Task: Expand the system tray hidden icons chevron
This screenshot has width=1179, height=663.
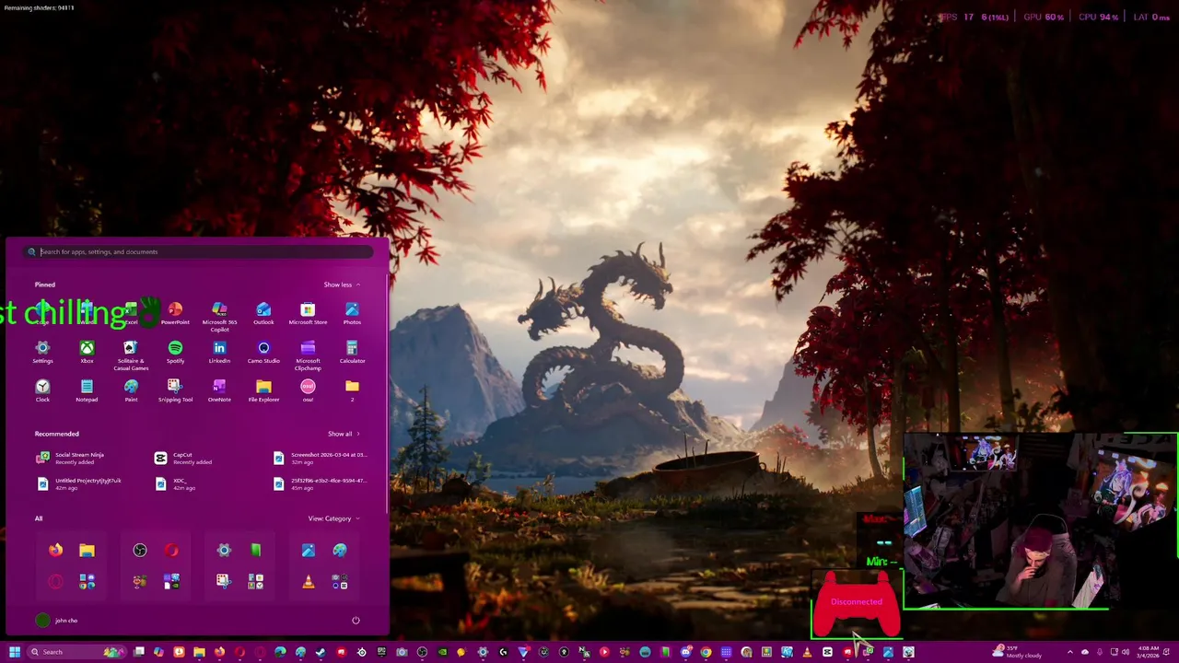Action: click(x=1069, y=652)
